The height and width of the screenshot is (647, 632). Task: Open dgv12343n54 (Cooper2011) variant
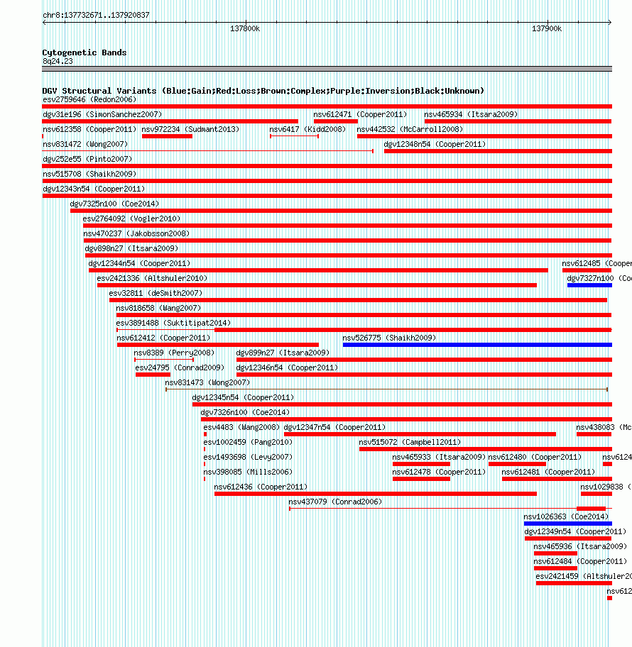point(94,189)
